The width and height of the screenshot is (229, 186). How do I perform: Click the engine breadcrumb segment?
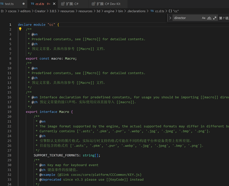click(109, 11)
